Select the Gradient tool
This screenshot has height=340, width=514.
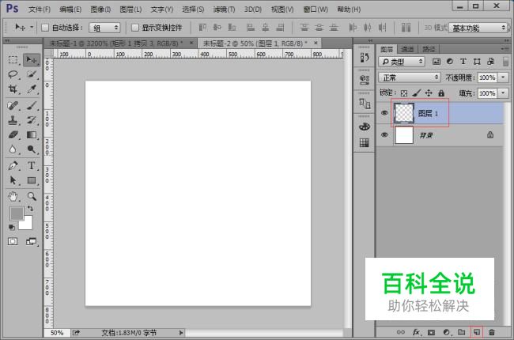pyautogui.click(x=32, y=134)
